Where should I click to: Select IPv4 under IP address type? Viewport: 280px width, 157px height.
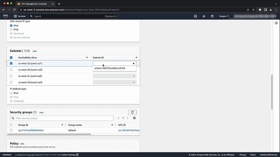[11, 93]
